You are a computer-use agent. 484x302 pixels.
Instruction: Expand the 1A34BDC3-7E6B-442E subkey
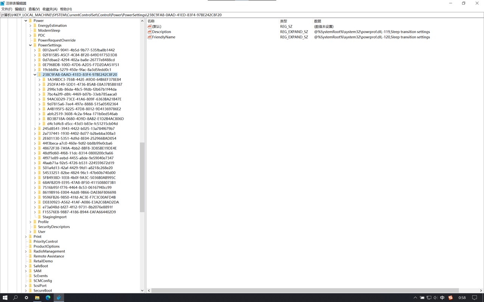coord(39,80)
